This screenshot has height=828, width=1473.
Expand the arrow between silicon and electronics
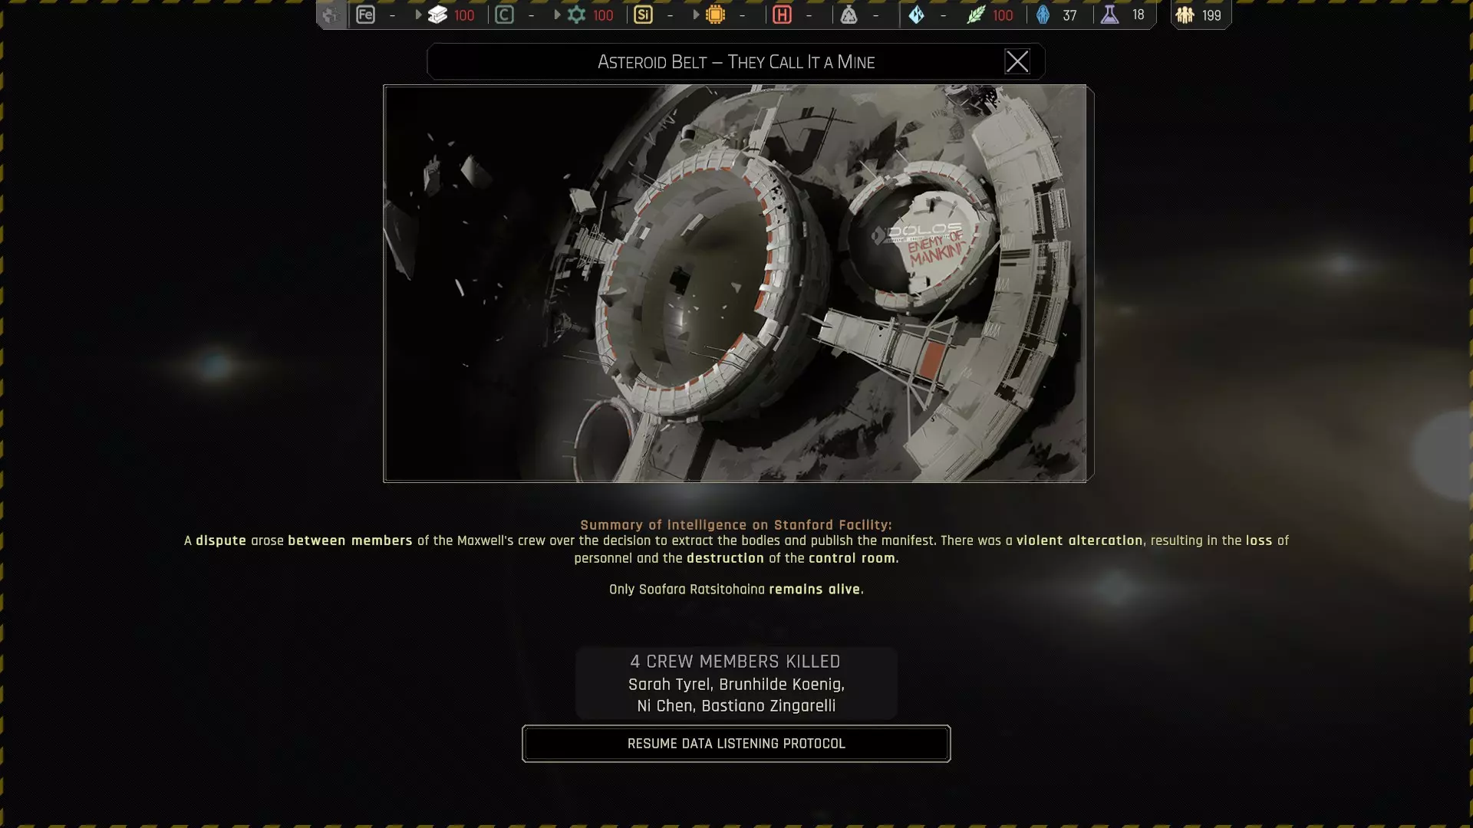[696, 15]
